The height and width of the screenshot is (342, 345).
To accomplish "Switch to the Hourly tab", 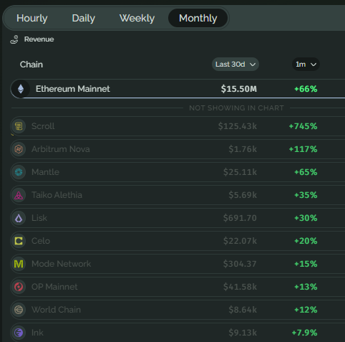I will point(32,18).
